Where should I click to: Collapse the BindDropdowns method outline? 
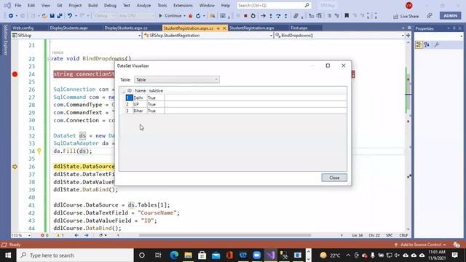click(50, 59)
